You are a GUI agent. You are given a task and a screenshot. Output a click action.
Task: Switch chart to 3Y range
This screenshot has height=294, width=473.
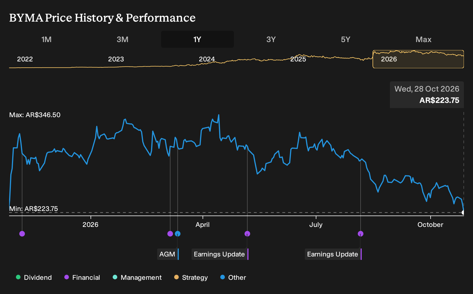click(271, 39)
